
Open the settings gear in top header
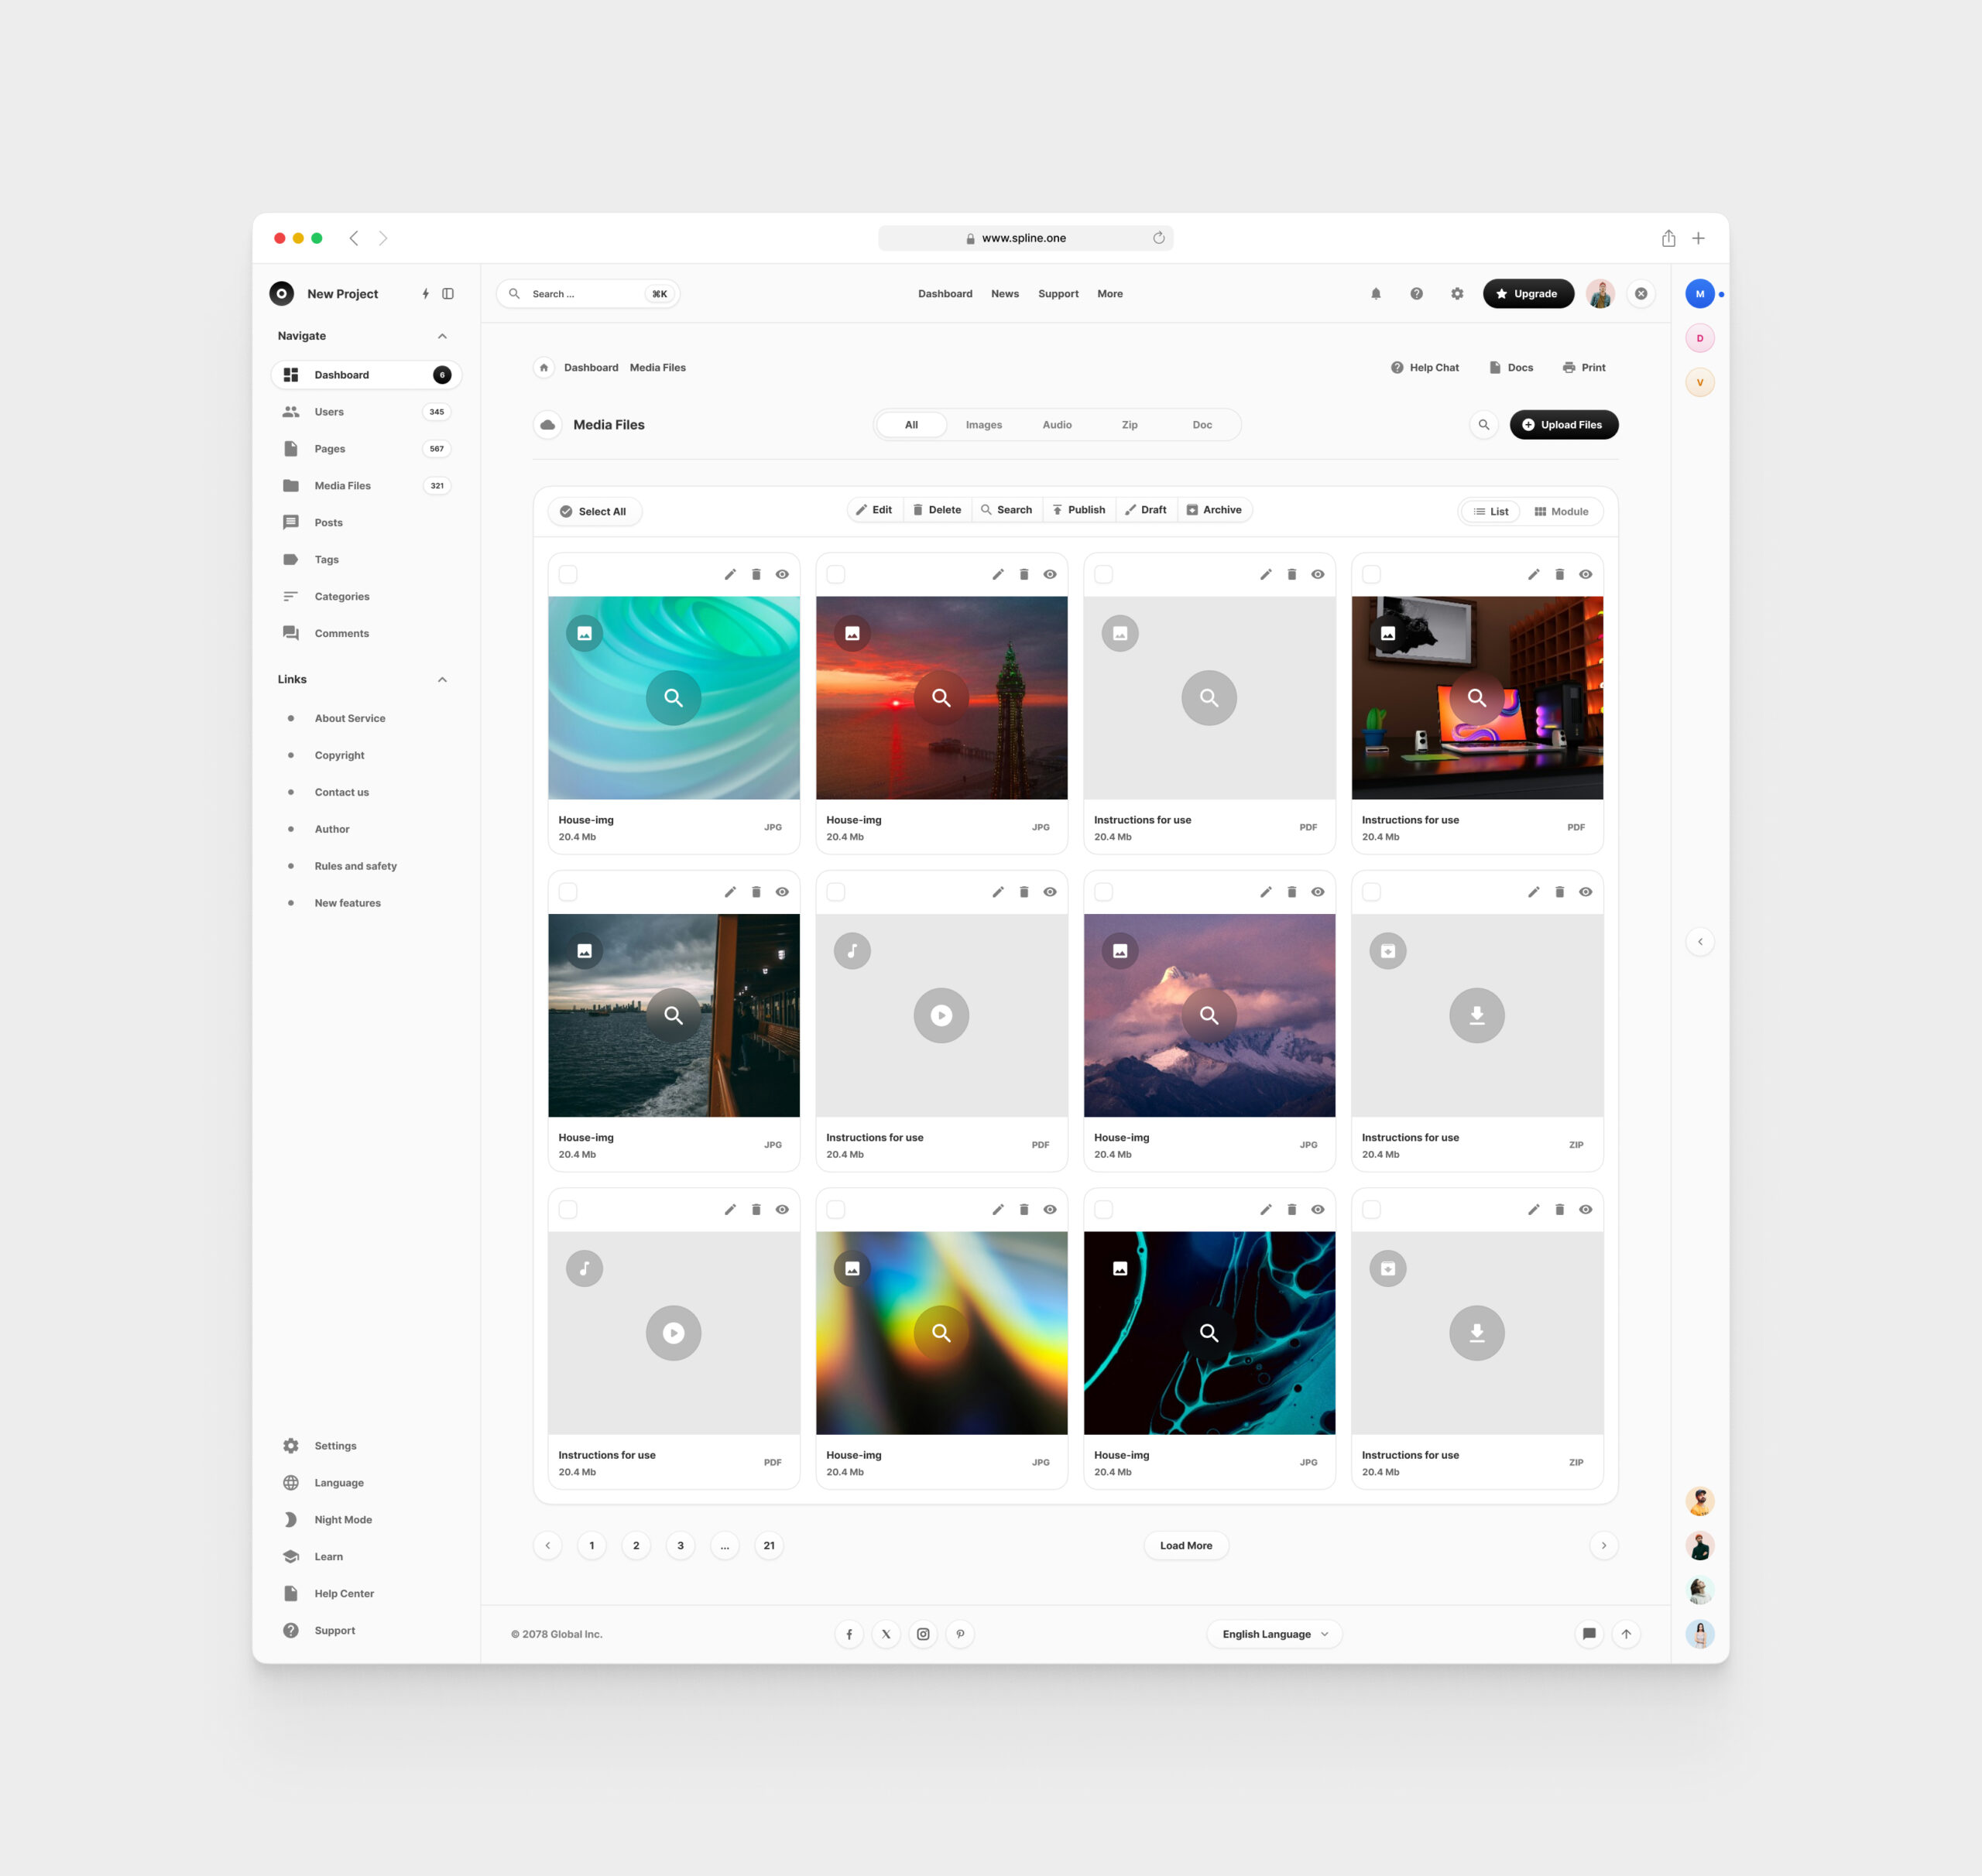click(x=1457, y=294)
